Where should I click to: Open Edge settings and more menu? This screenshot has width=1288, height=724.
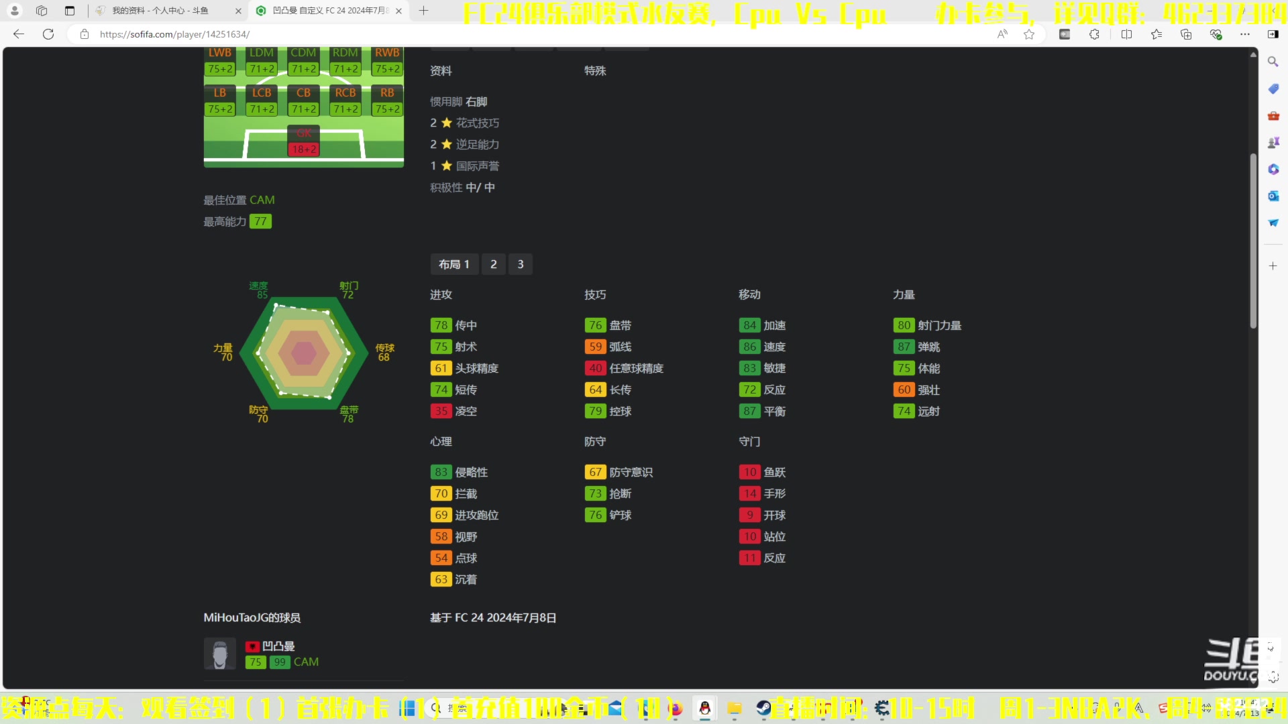coord(1245,34)
